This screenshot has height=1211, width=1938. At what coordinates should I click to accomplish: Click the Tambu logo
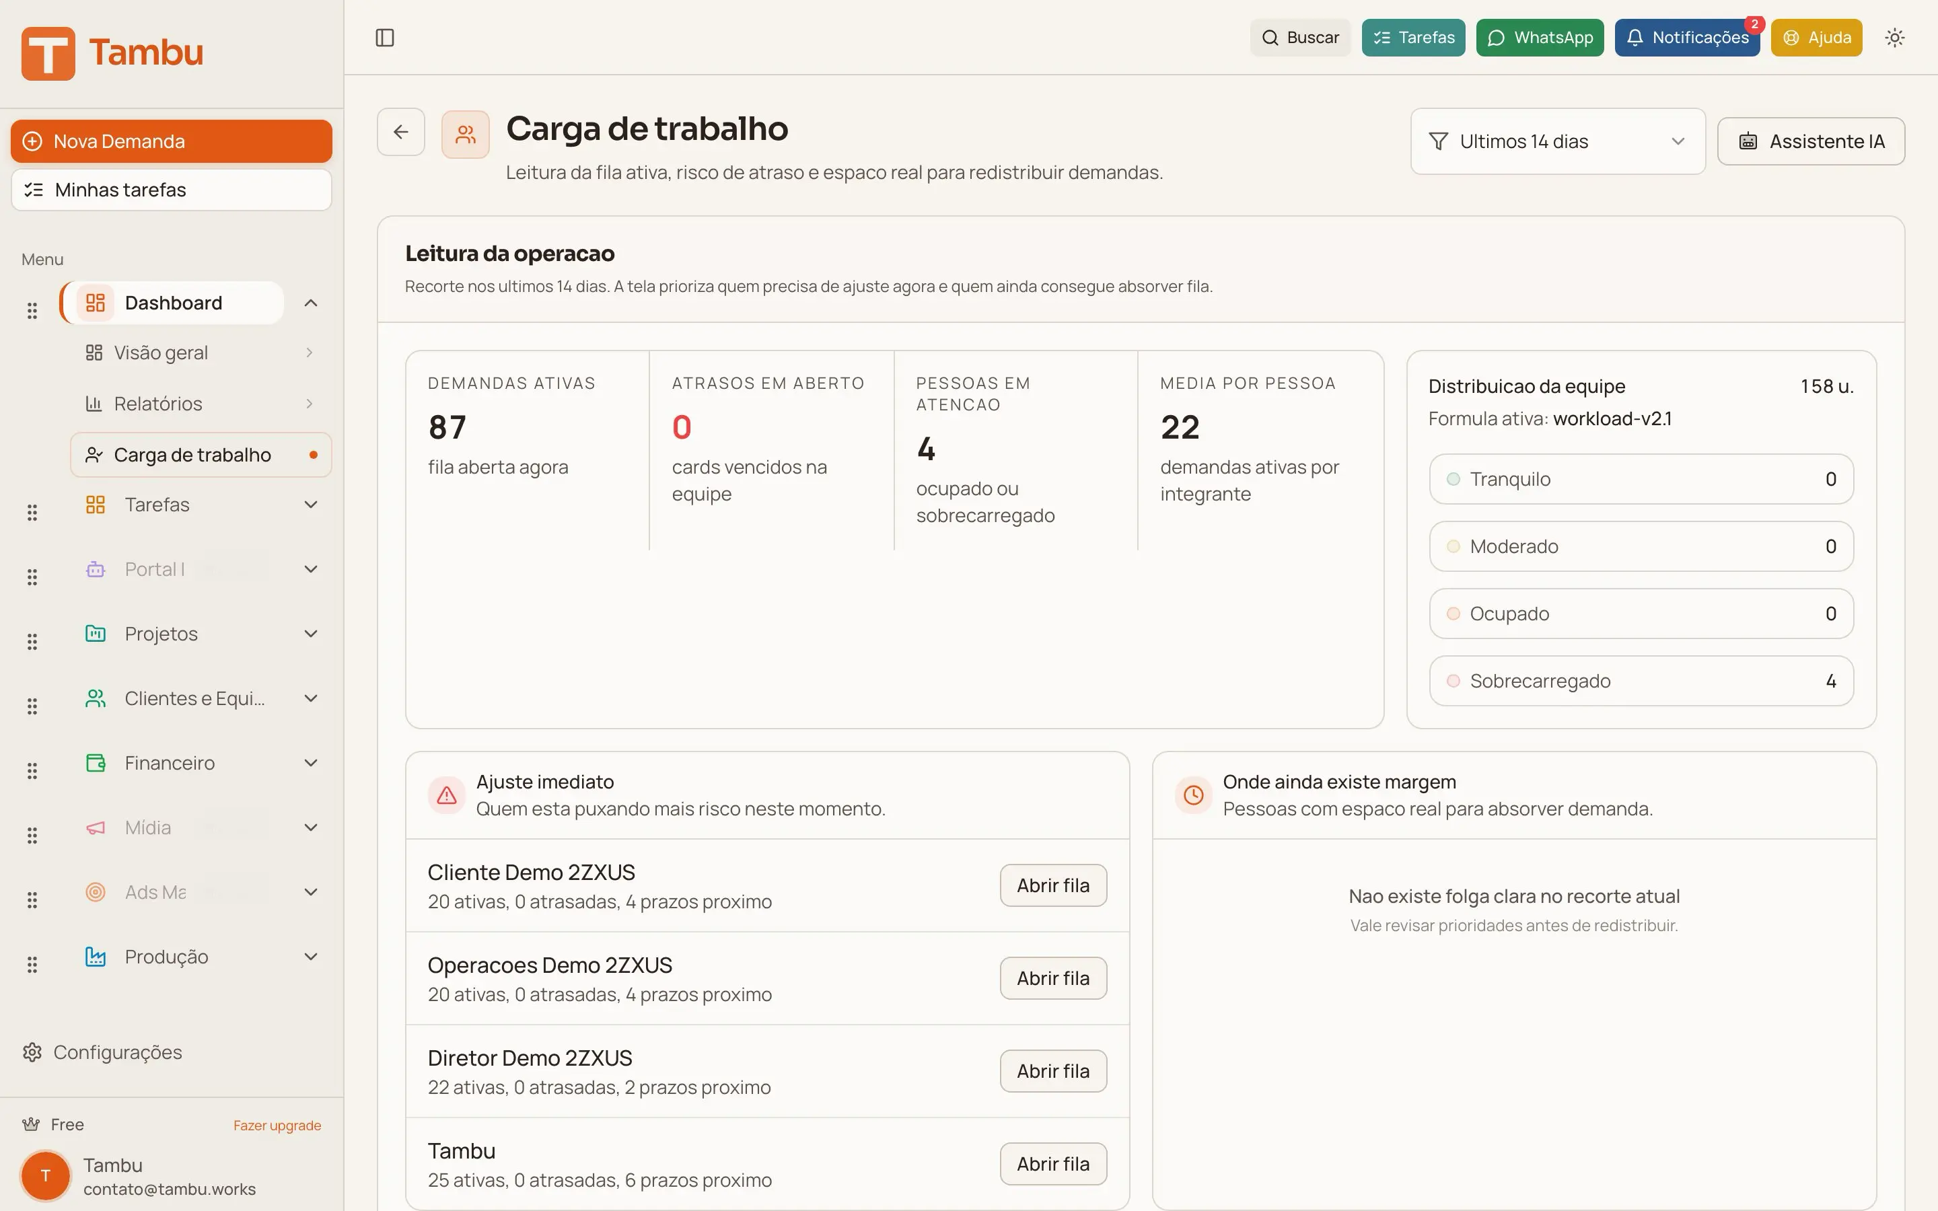pyautogui.click(x=112, y=53)
